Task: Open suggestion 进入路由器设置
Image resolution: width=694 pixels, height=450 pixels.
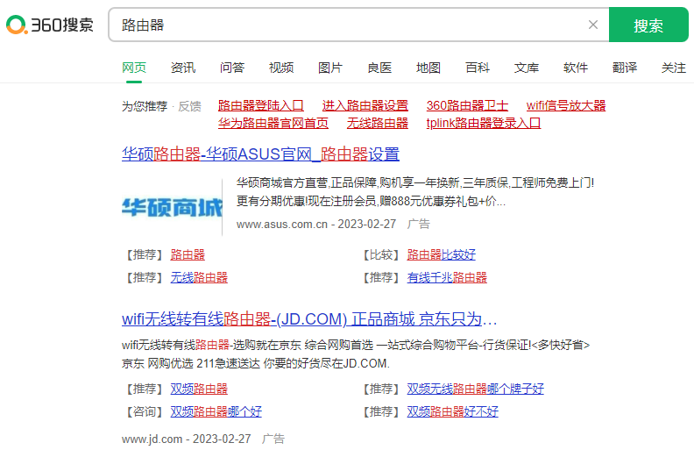Action: click(365, 105)
